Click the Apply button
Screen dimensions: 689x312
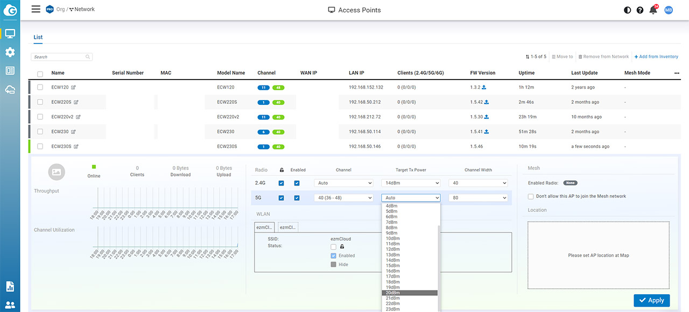coord(651,300)
